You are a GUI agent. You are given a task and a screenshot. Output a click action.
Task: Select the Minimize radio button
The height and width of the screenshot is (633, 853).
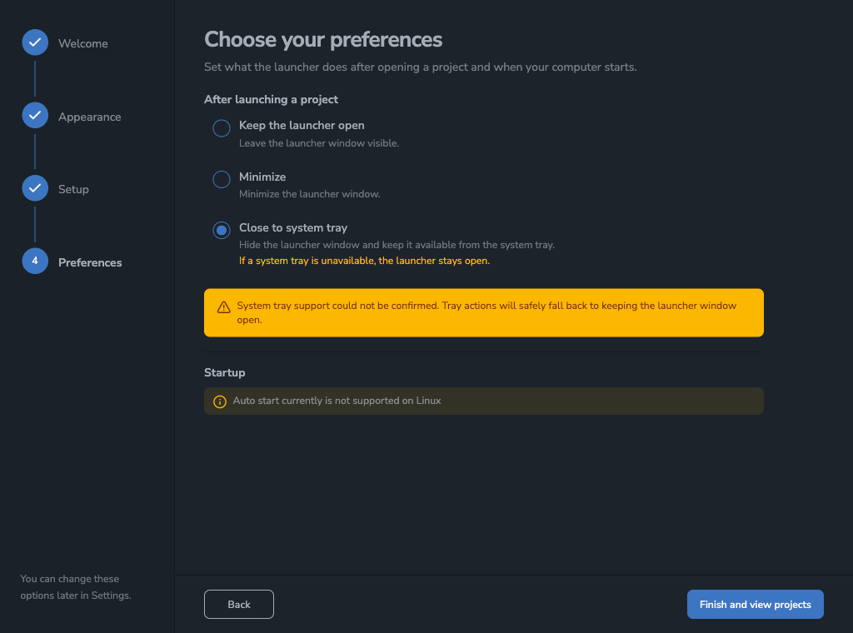222,179
